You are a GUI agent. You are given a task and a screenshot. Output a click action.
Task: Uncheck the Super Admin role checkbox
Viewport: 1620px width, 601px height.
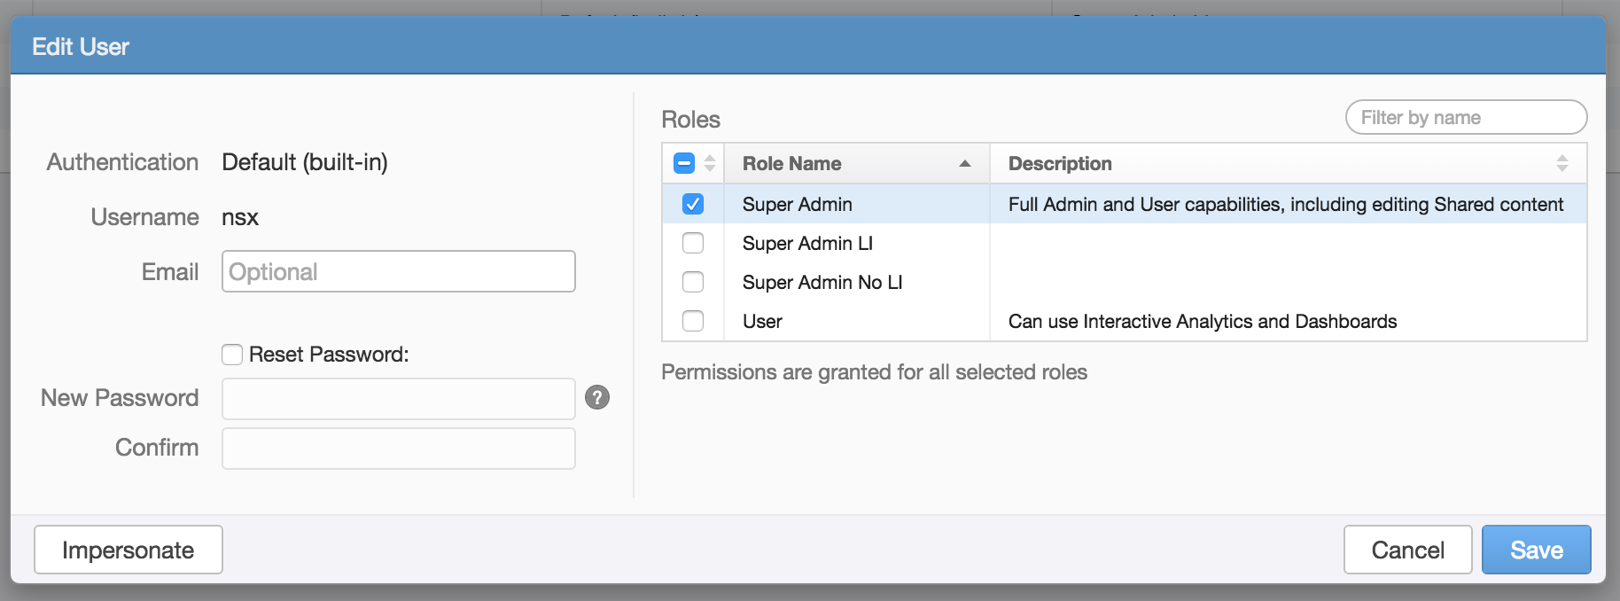click(693, 205)
